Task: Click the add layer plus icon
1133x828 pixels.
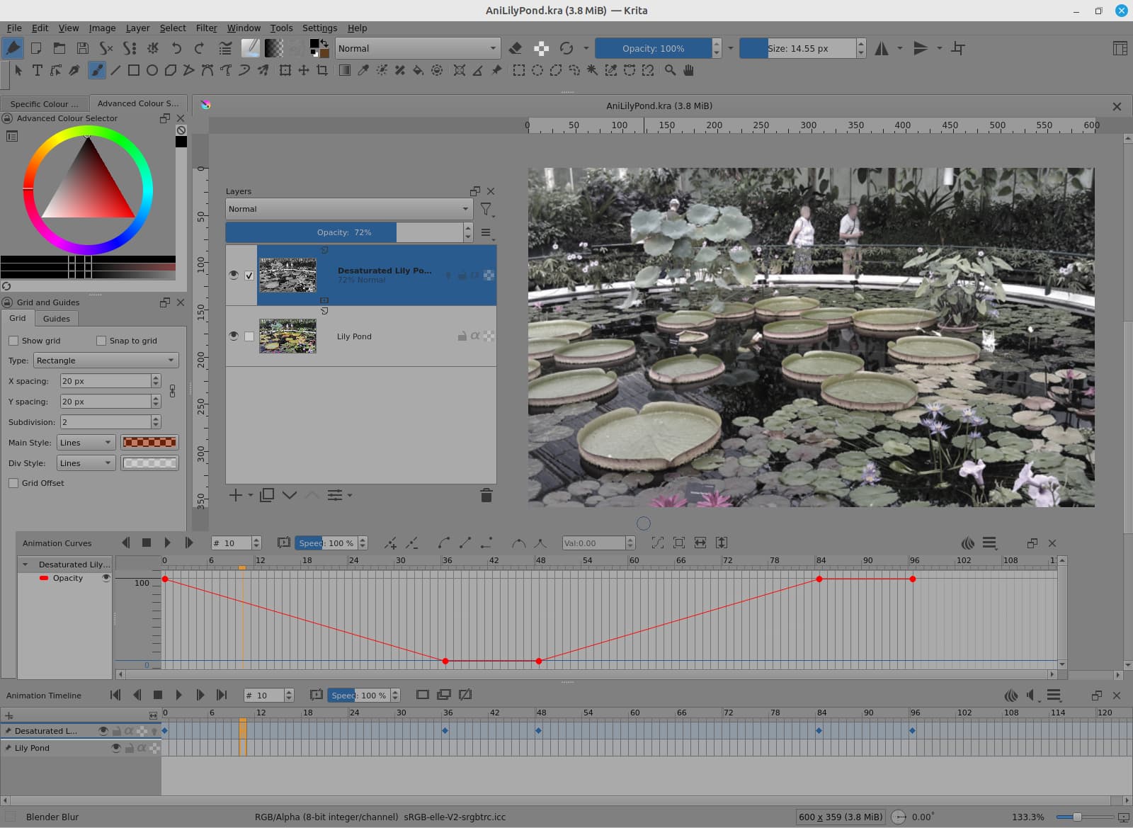Action: pyautogui.click(x=236, y=495)
